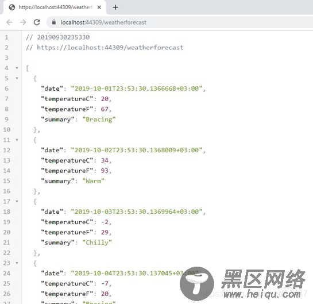
Task: Open the https://localhost:44309/weatherforecast comment link on line 2
Action: (110, 48)
